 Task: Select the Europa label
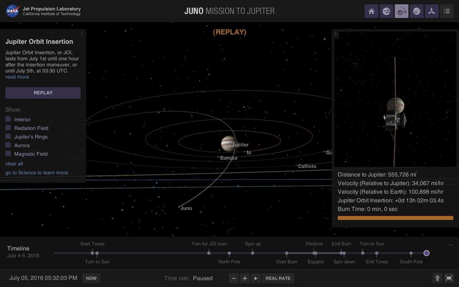(229, 158)
